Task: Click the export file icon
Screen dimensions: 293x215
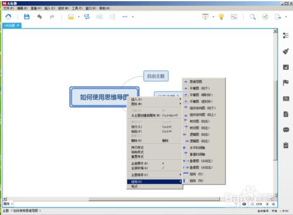Action: click(278, 17)
